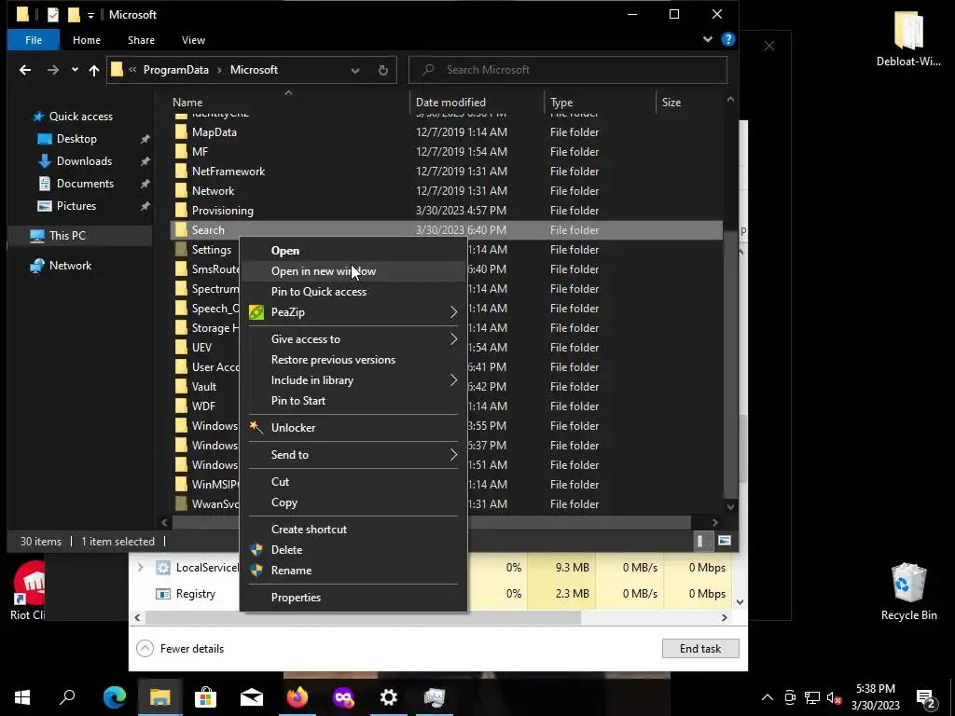The height and width of the screenshot is (716, 955).
Task: Expand Include in library submenu
Action: click(x=353, y=380)
